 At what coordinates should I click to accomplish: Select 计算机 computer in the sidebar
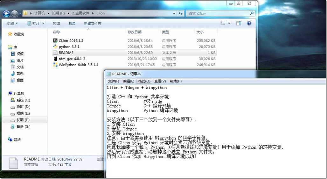coord(19,93)
